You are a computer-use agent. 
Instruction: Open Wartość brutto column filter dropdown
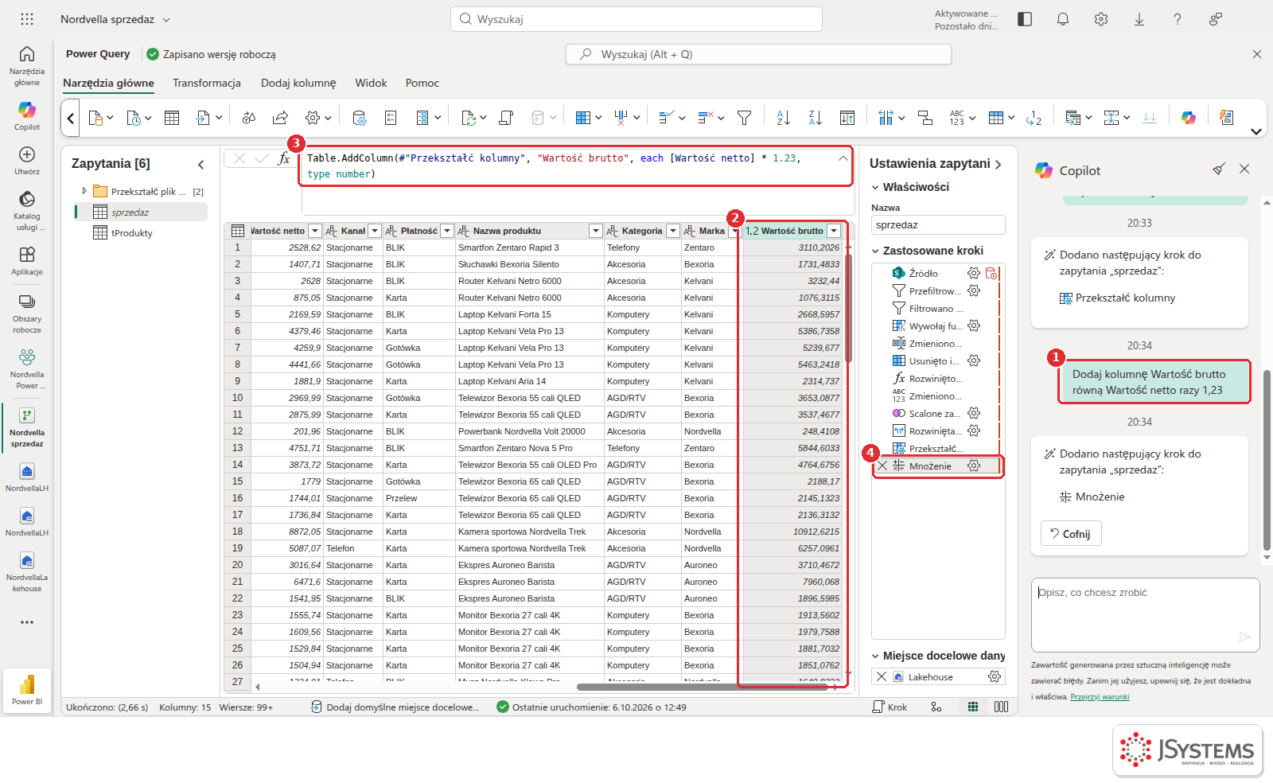[x=834, y=231]
